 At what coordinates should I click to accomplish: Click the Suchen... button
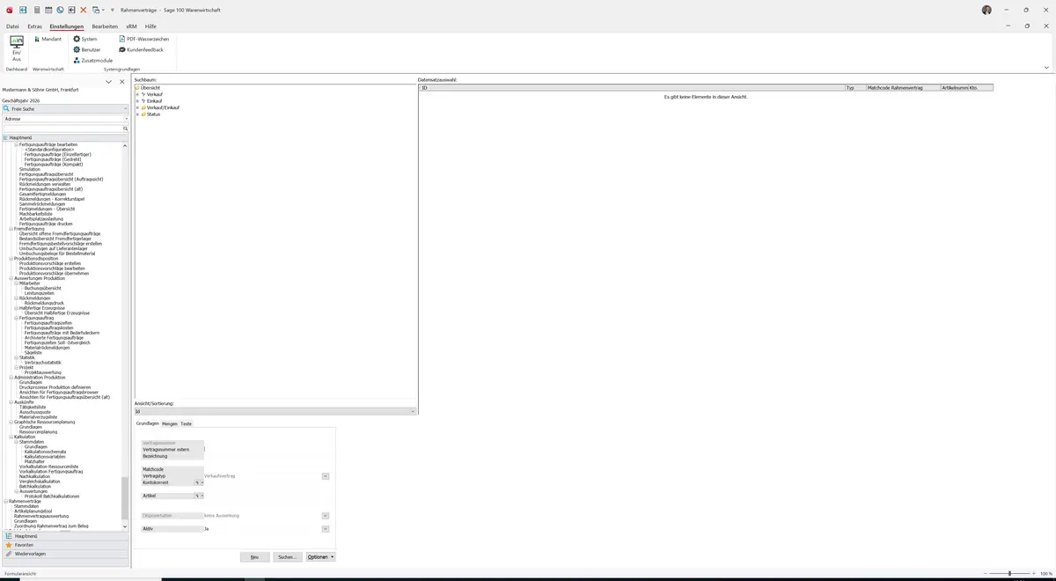287,557
